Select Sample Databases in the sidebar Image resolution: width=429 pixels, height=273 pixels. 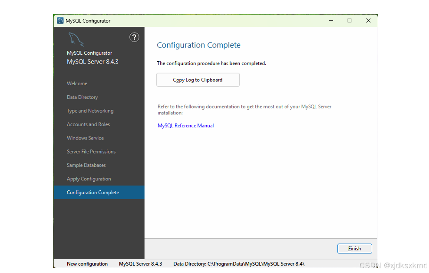click(x=86, y=165)
